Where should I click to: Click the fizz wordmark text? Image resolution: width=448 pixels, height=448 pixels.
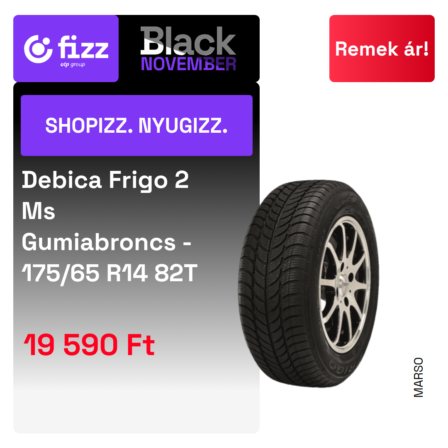coord(83,47)
